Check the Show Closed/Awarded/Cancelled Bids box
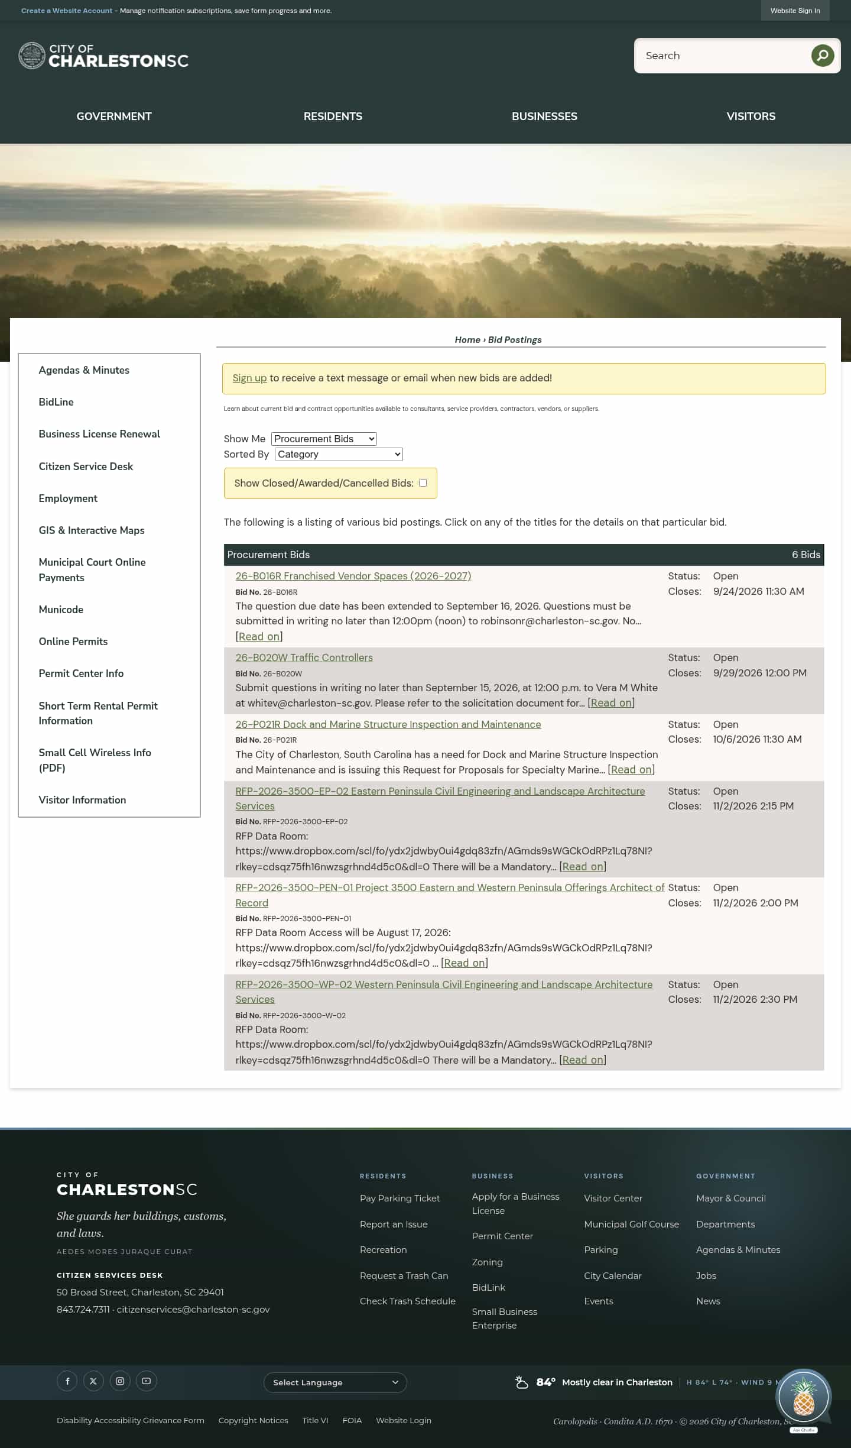 [x=423, y=482]
